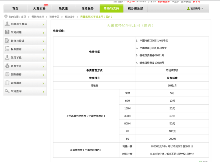This screenshot has height=162, width=220.
Task: Open 常见问题 sidebar label
Action: click(16, 32)
